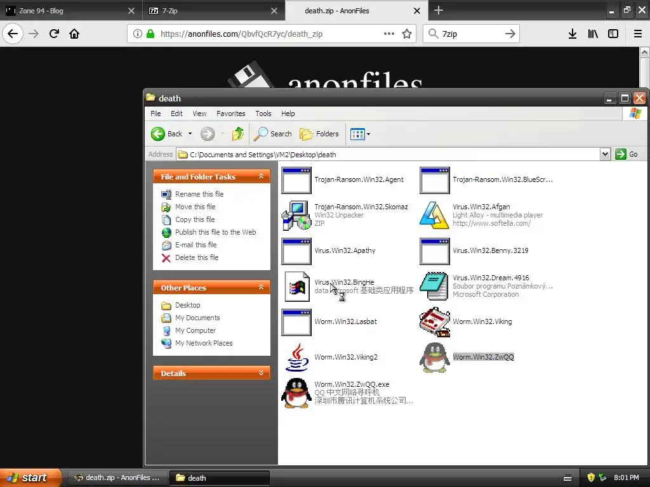Open the Edit menu
Screen dimensions: 650x487
pos(176,114)
